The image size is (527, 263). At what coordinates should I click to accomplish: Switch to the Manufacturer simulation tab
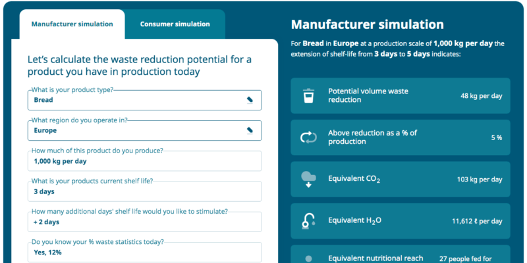pyautogui.click(x=72, y=24)
